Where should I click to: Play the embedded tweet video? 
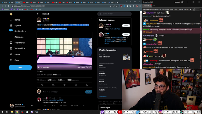(x=39, y=67)
